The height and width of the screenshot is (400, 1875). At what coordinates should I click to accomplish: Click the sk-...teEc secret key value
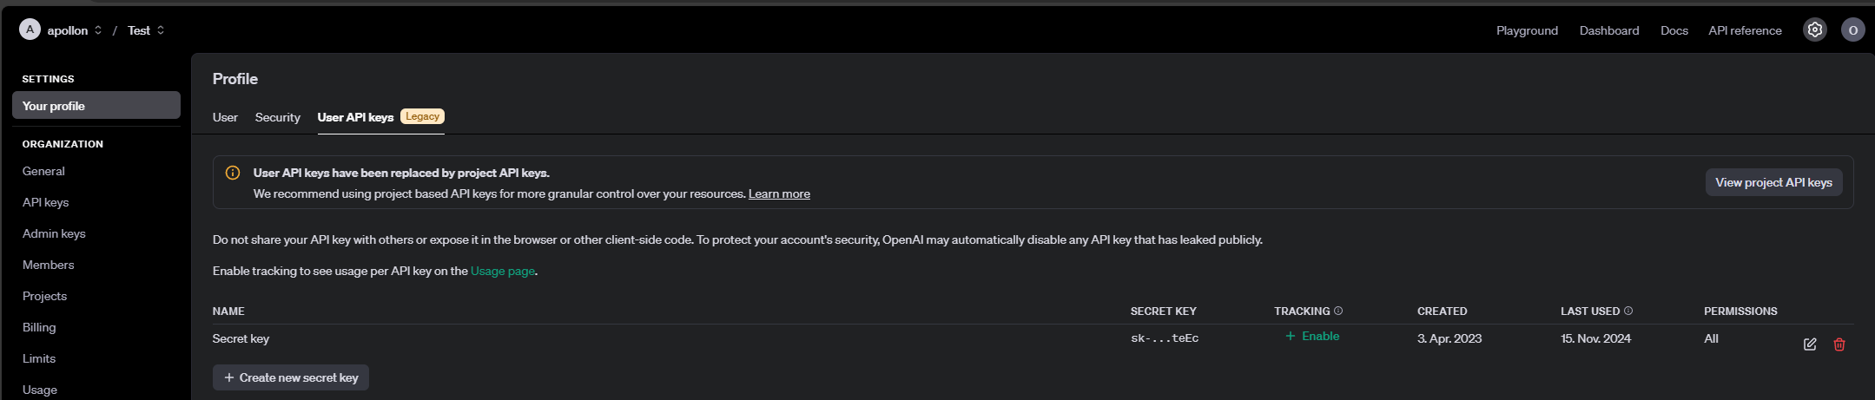click(1165, 338)
